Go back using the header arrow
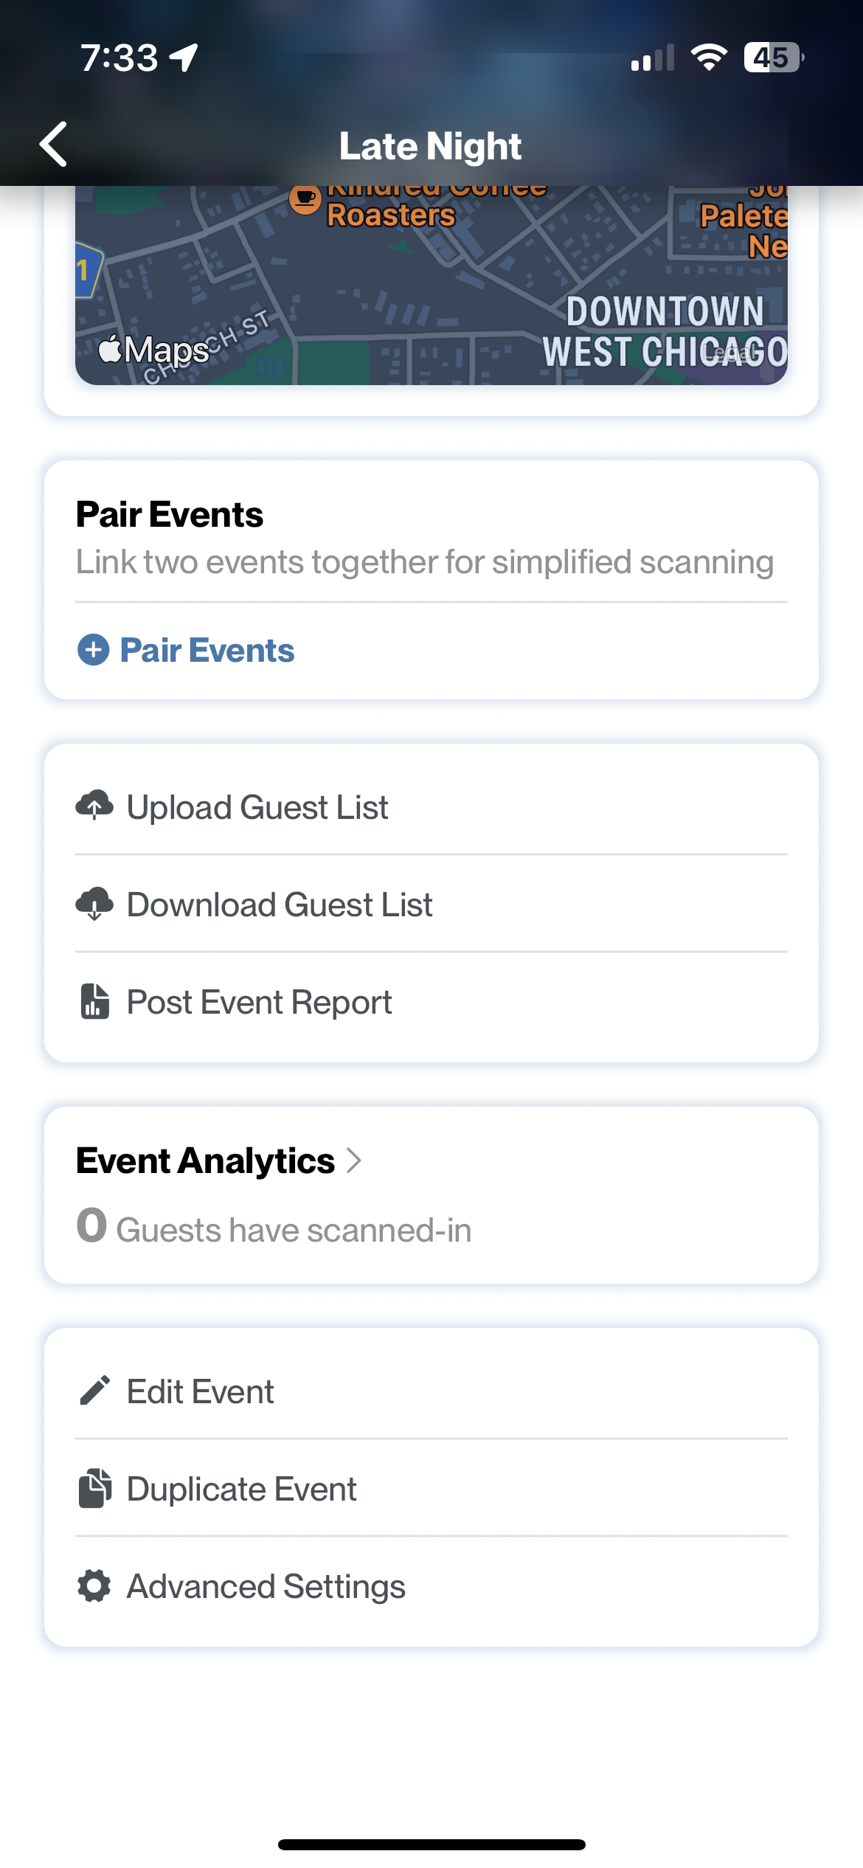863x1868 pixels. click(54, 145)
